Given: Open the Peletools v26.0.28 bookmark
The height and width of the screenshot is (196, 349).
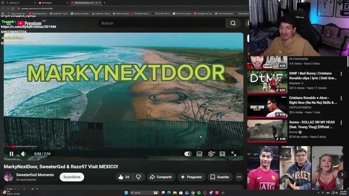Looking at the screenshot, I should coord(121,14).
